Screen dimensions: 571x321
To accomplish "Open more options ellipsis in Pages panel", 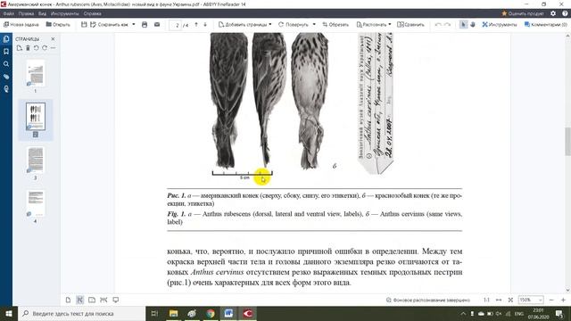I will click(x=54, y=48).
